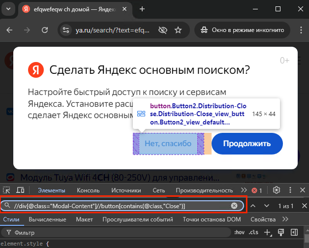Viewport: 309px width, 248px height.
Task: Open the Свойства pane tab
Action: coord(263,219)
